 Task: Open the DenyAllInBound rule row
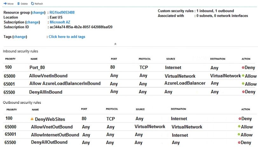click(129, 92)
